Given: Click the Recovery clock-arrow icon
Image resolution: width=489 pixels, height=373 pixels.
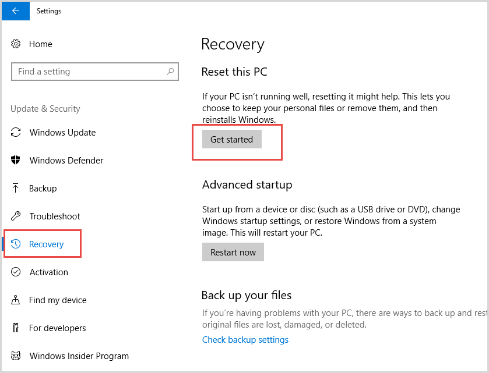Looking at the screenshot, I should (16, 244).
